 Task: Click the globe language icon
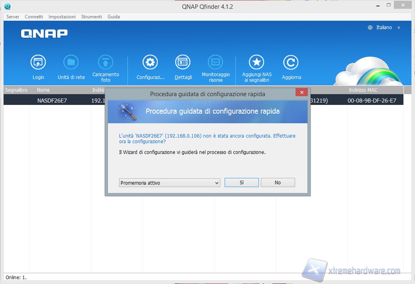coord(370,28)
